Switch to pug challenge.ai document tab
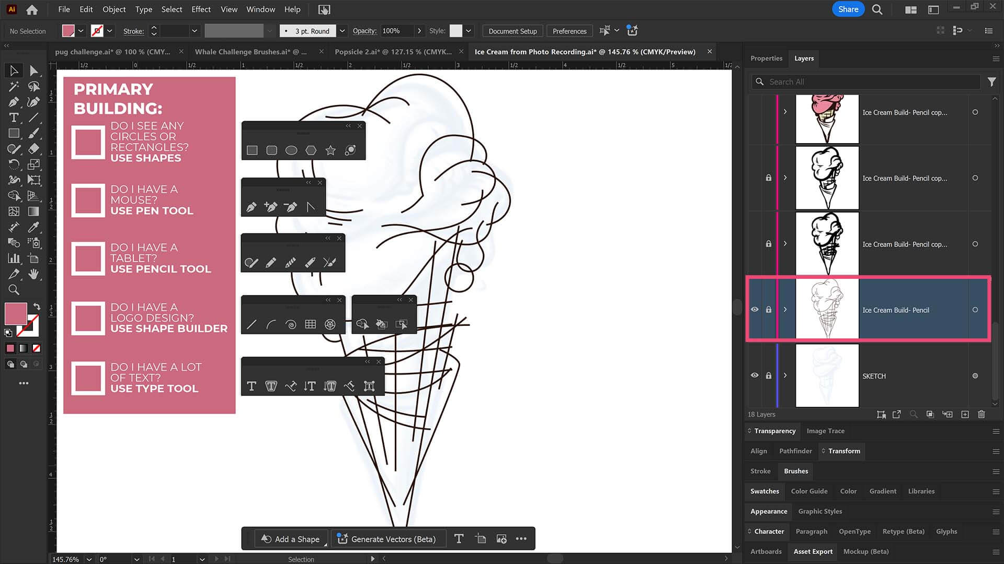The image size is (1004, 564). (x=113, y=52)
